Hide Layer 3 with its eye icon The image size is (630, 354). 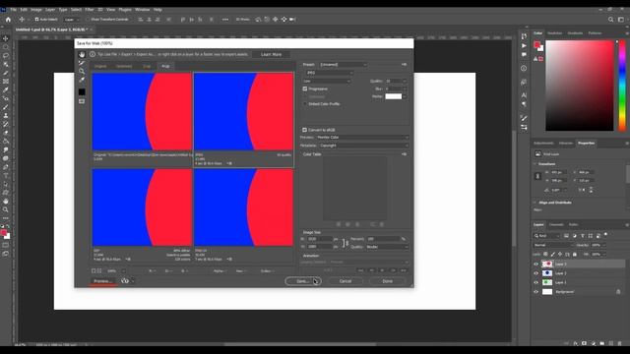(535, 265)
